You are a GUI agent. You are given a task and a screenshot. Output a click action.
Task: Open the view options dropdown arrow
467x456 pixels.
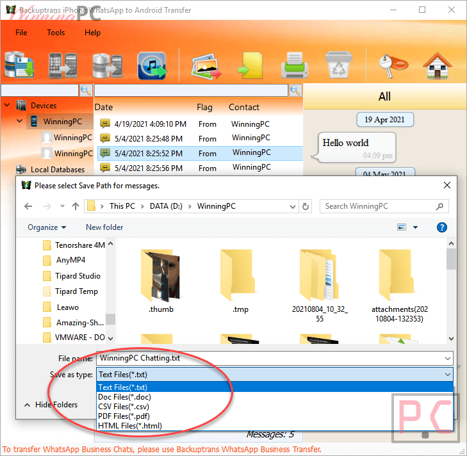(x=415, y=227)
